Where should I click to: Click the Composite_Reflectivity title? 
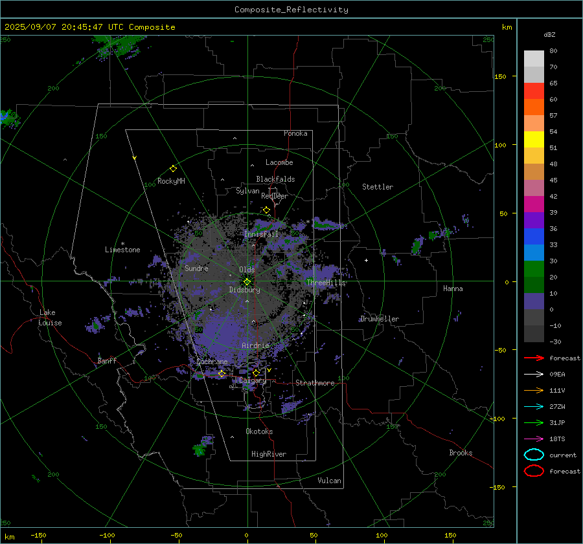tap(291, 10)
